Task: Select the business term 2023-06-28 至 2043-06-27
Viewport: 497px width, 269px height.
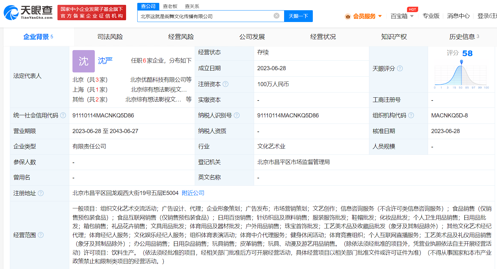Action: point(105,131)
